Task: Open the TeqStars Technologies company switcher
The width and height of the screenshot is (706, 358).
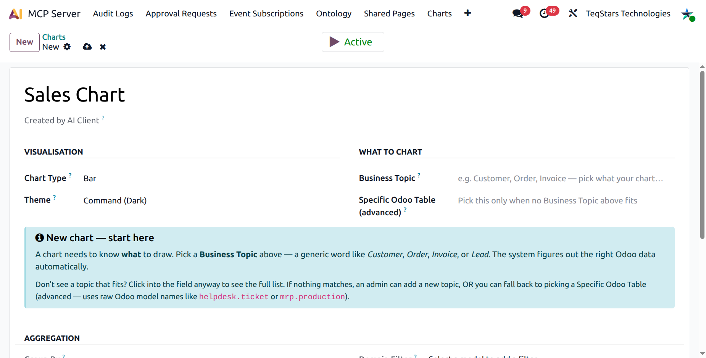Action: pyautogui.click(x=628, y=14)
